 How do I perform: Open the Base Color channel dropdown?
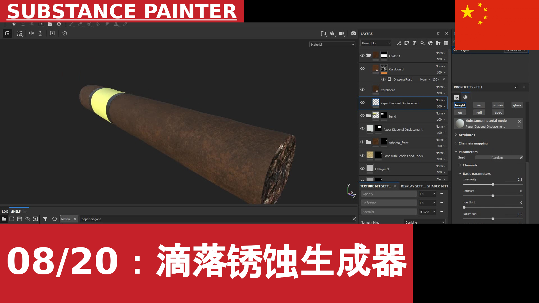[x=376, y=43]
